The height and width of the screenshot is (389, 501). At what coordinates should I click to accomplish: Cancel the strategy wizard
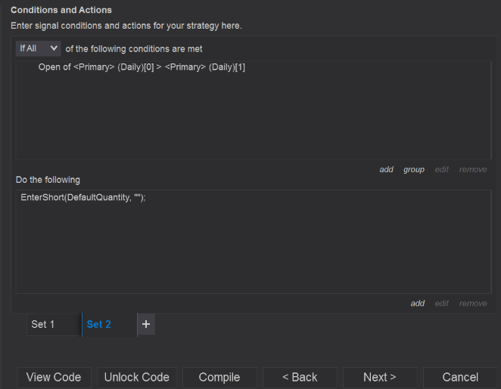(x=460, y=377)
